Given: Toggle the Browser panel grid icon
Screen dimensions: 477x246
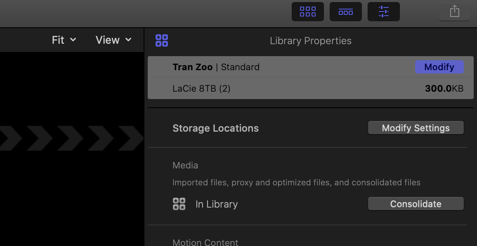Looking at the screenshot, I should pyautogui.click(x=308, y=12).
